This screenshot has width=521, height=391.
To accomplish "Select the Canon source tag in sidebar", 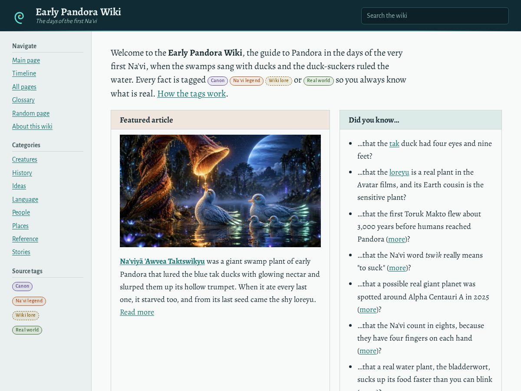I will pos(22,286).
